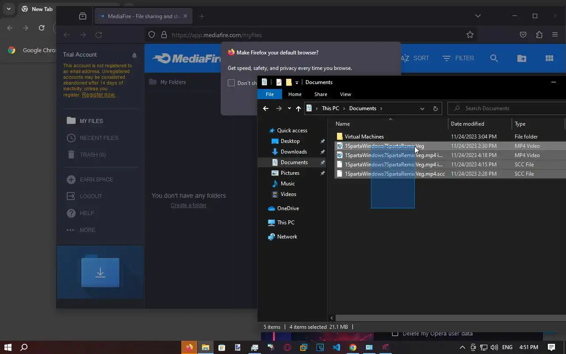Expand chevron after Documents in breadcrumb
This screenshot has height=354, width=566.
[381, 108]
